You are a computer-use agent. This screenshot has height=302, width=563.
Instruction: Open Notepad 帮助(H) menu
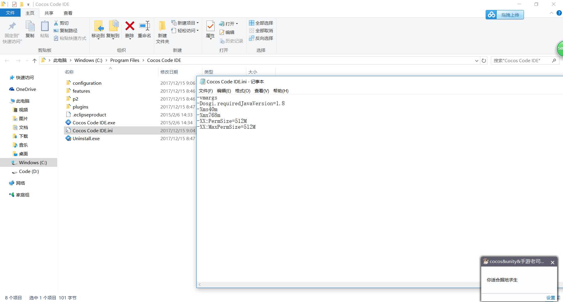tap(281, 91)
